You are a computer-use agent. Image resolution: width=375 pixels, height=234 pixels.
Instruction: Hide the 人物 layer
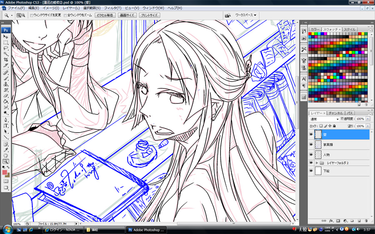[x=311, y=155]
